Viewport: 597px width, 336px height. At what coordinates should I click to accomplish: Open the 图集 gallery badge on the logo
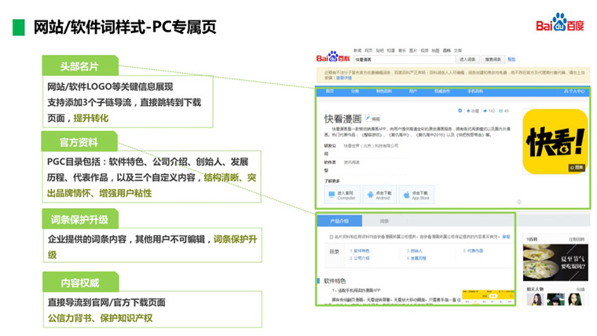(x=577, y=167)
